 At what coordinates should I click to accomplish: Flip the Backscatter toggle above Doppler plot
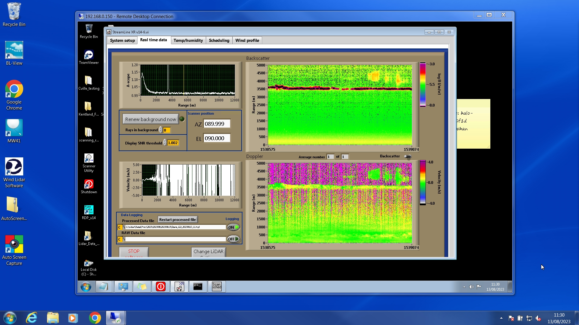click(408, 156)
